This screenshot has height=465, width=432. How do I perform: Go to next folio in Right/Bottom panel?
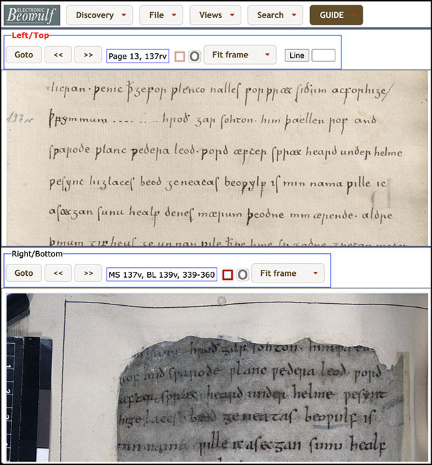[88, 273]
